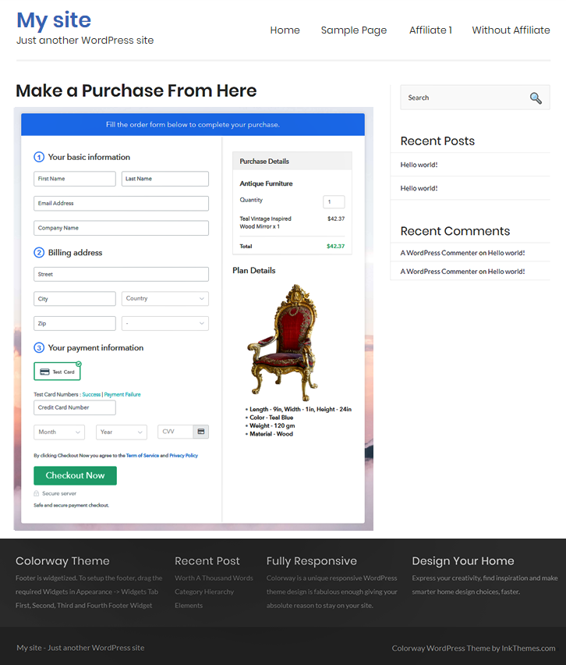Open the Privacy Policy link
Screen dimensions: 566x665
pos(183,456)
